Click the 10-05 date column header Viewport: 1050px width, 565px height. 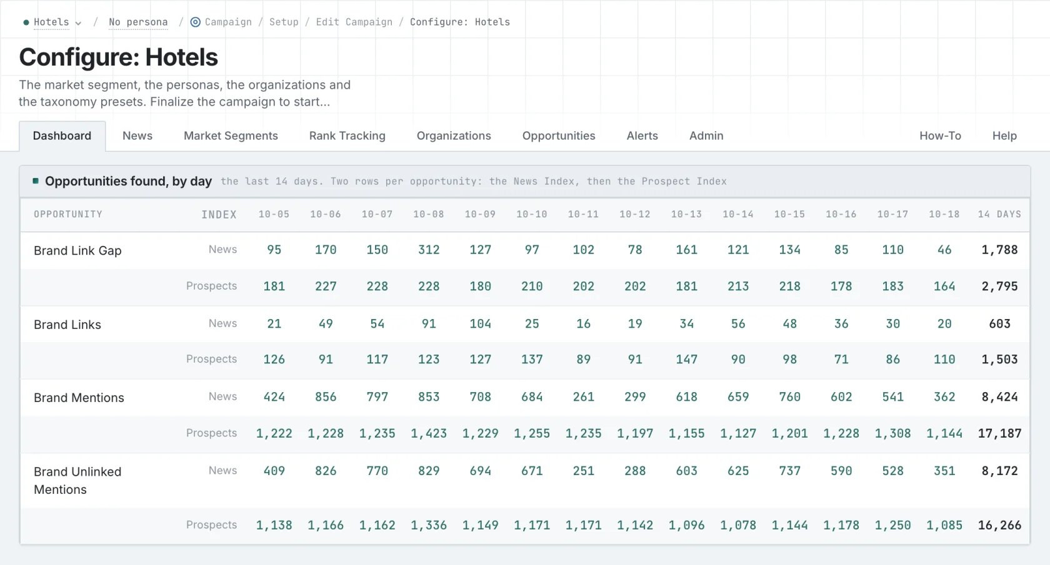[x=274, y=214]
